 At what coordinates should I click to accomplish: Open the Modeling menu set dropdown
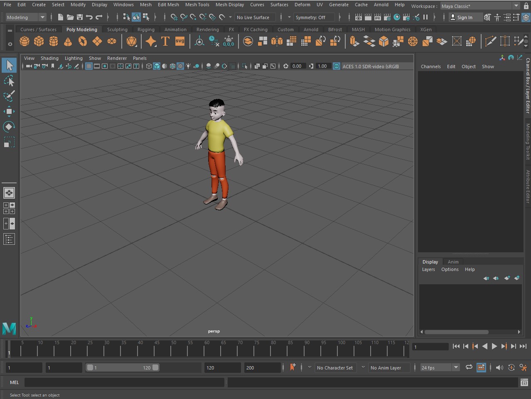point(26,17)
